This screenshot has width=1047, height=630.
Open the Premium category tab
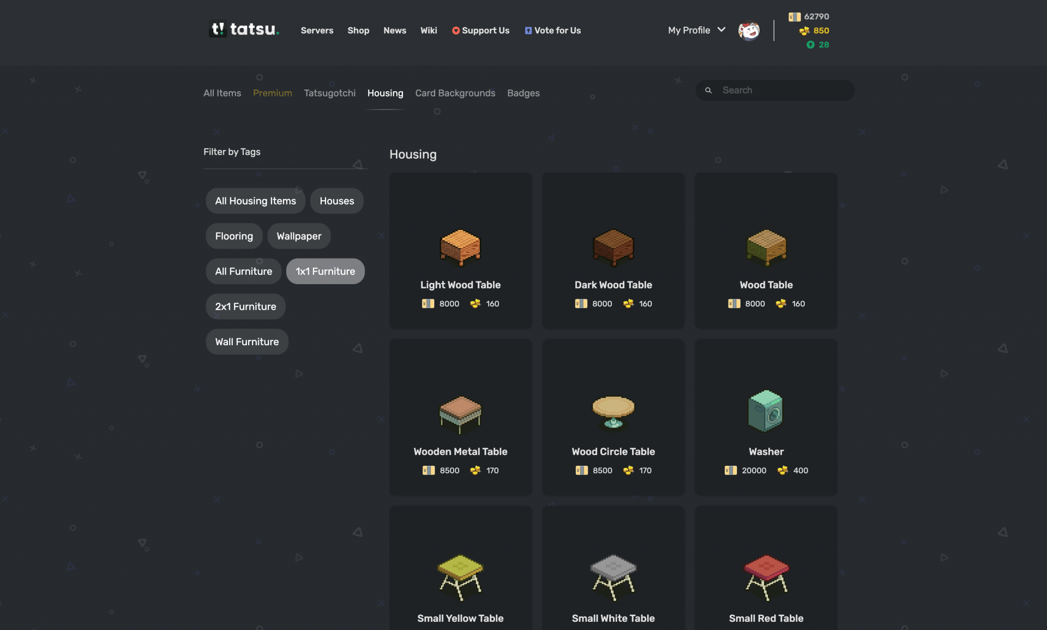(x=272, y=93)
